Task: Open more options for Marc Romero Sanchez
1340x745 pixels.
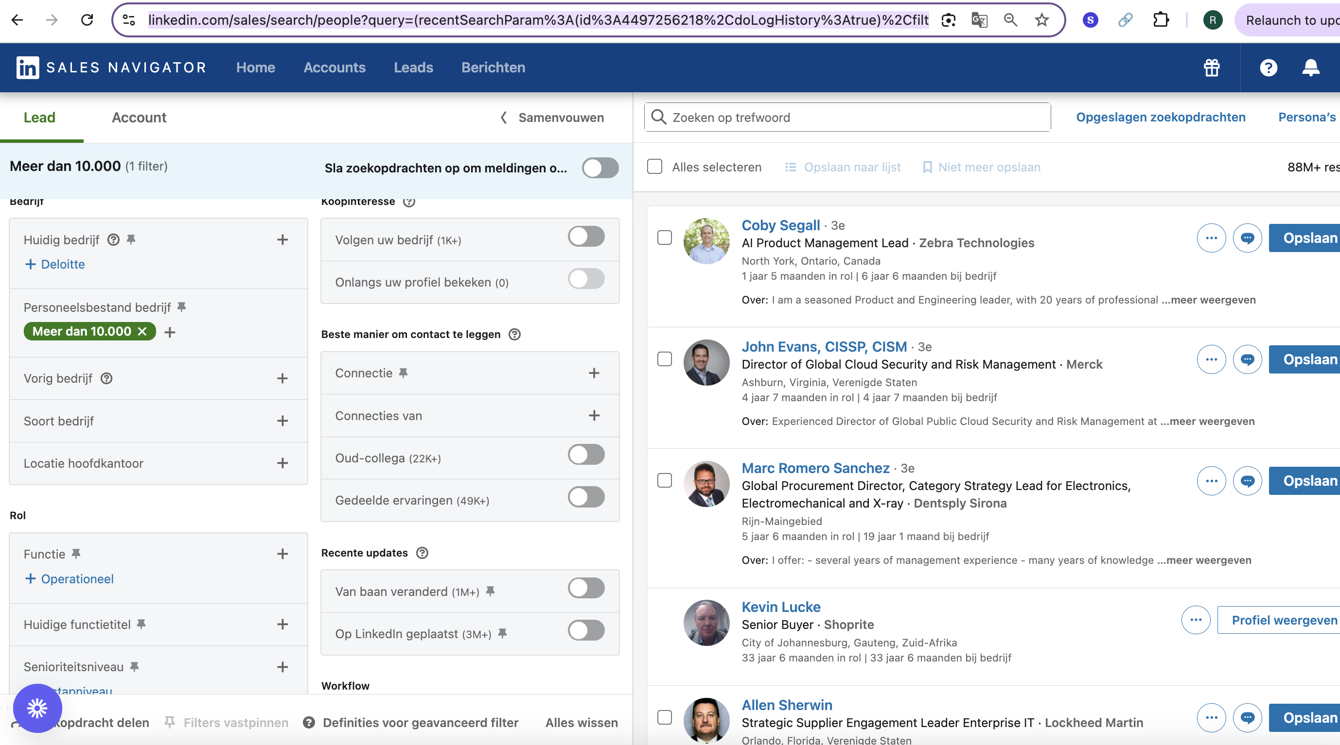Action: 1211,481
